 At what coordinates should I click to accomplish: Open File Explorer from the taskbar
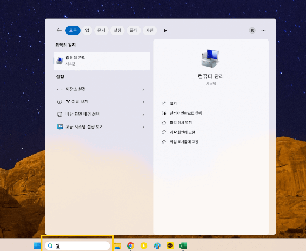117,246
